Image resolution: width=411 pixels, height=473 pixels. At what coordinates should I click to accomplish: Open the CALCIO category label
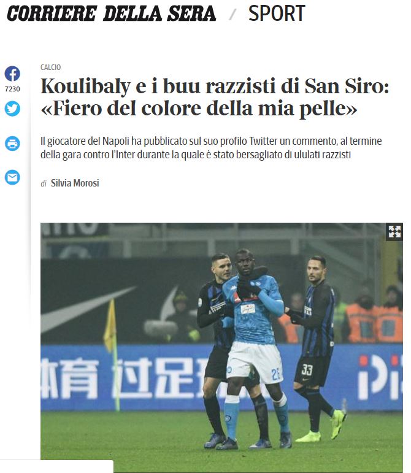pyautogui.click(x=51, y=67)
